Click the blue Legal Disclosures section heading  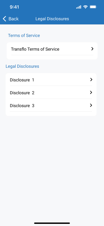tap(22, 66)
